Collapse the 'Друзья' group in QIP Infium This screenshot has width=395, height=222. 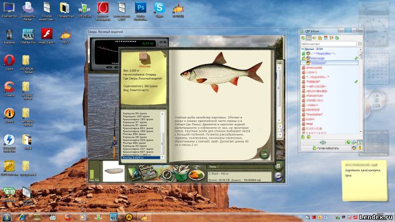coord(303,49)
